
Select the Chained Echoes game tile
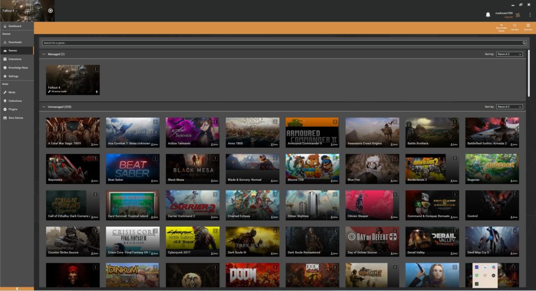tap(252, 205)
